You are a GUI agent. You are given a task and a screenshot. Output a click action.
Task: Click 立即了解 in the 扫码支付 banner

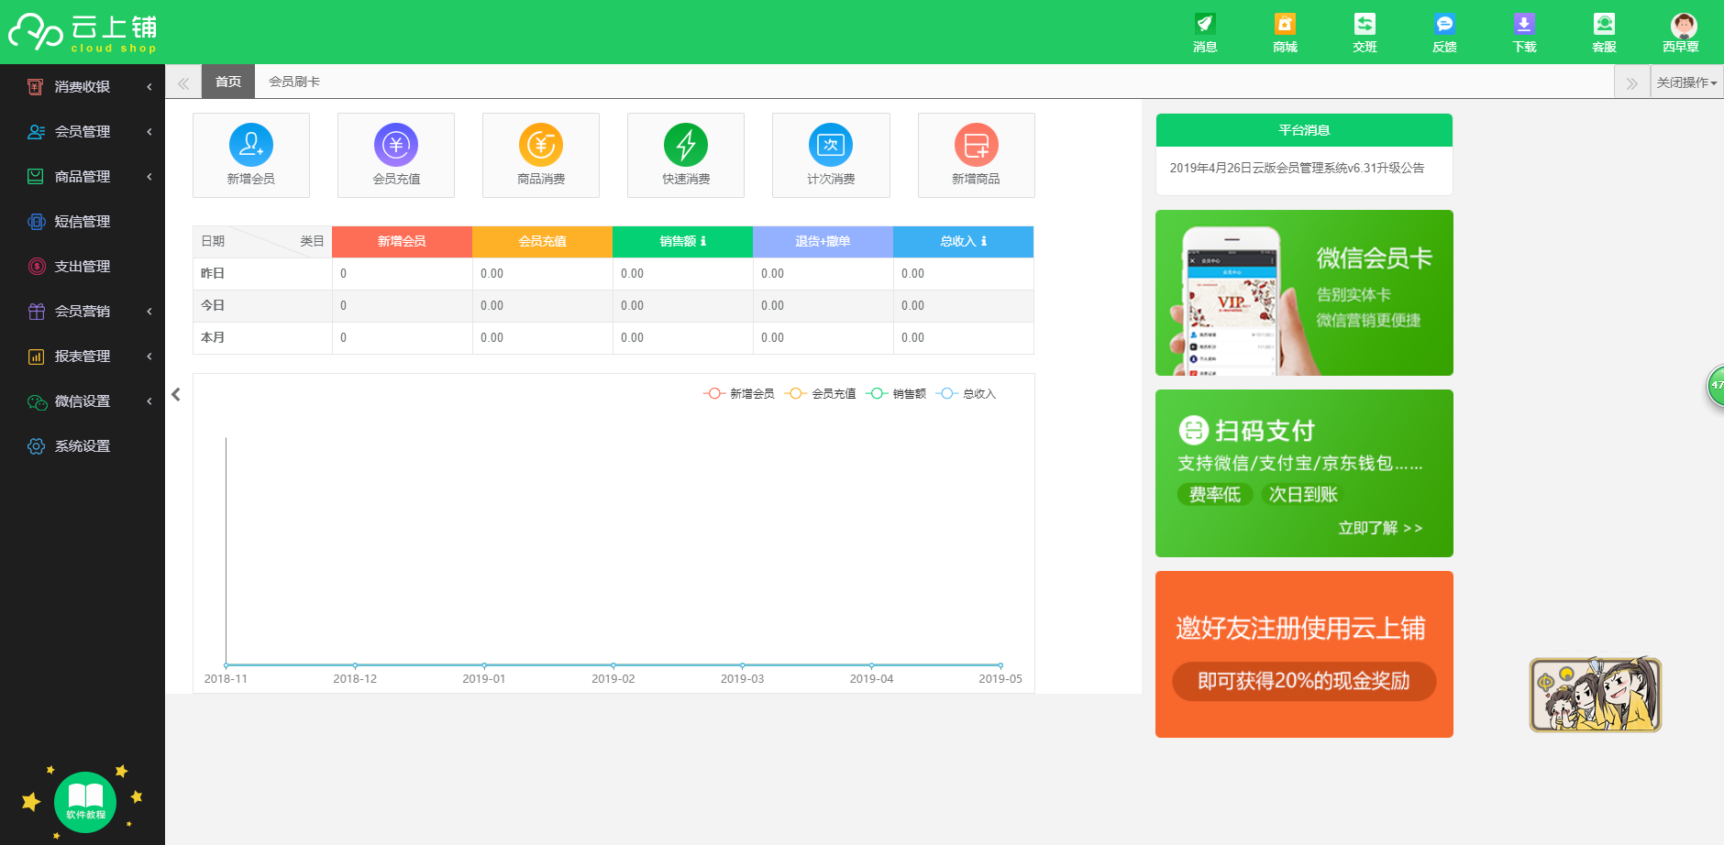[x=1380, y=528]
